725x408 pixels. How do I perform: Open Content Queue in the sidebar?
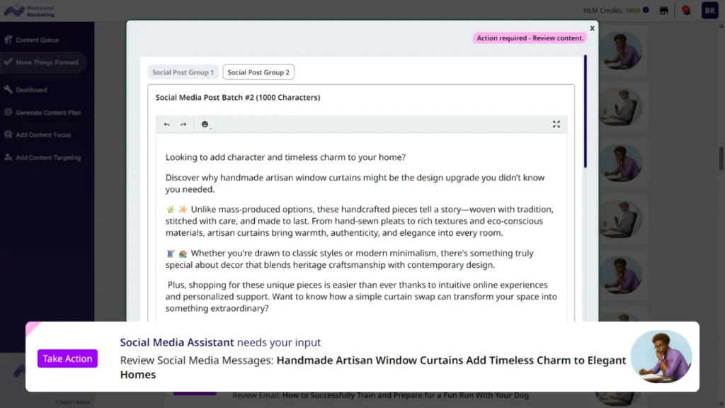click(x=37, y=40)
